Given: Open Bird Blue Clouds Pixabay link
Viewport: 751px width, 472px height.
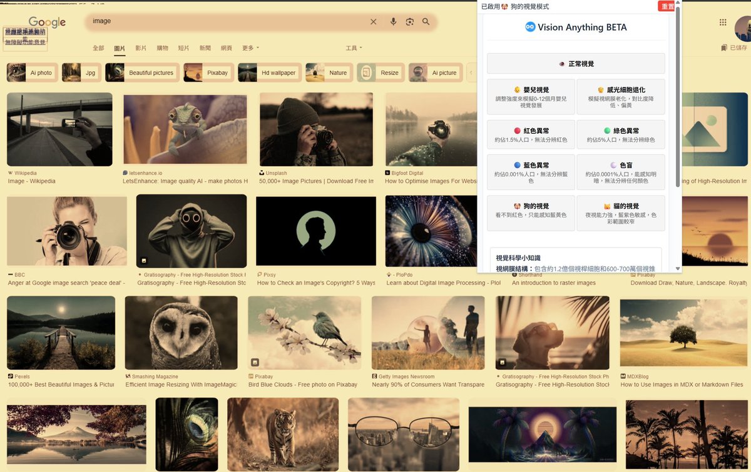Looking at the screenshot, I should pyautogui.click(x=303, y=384).
